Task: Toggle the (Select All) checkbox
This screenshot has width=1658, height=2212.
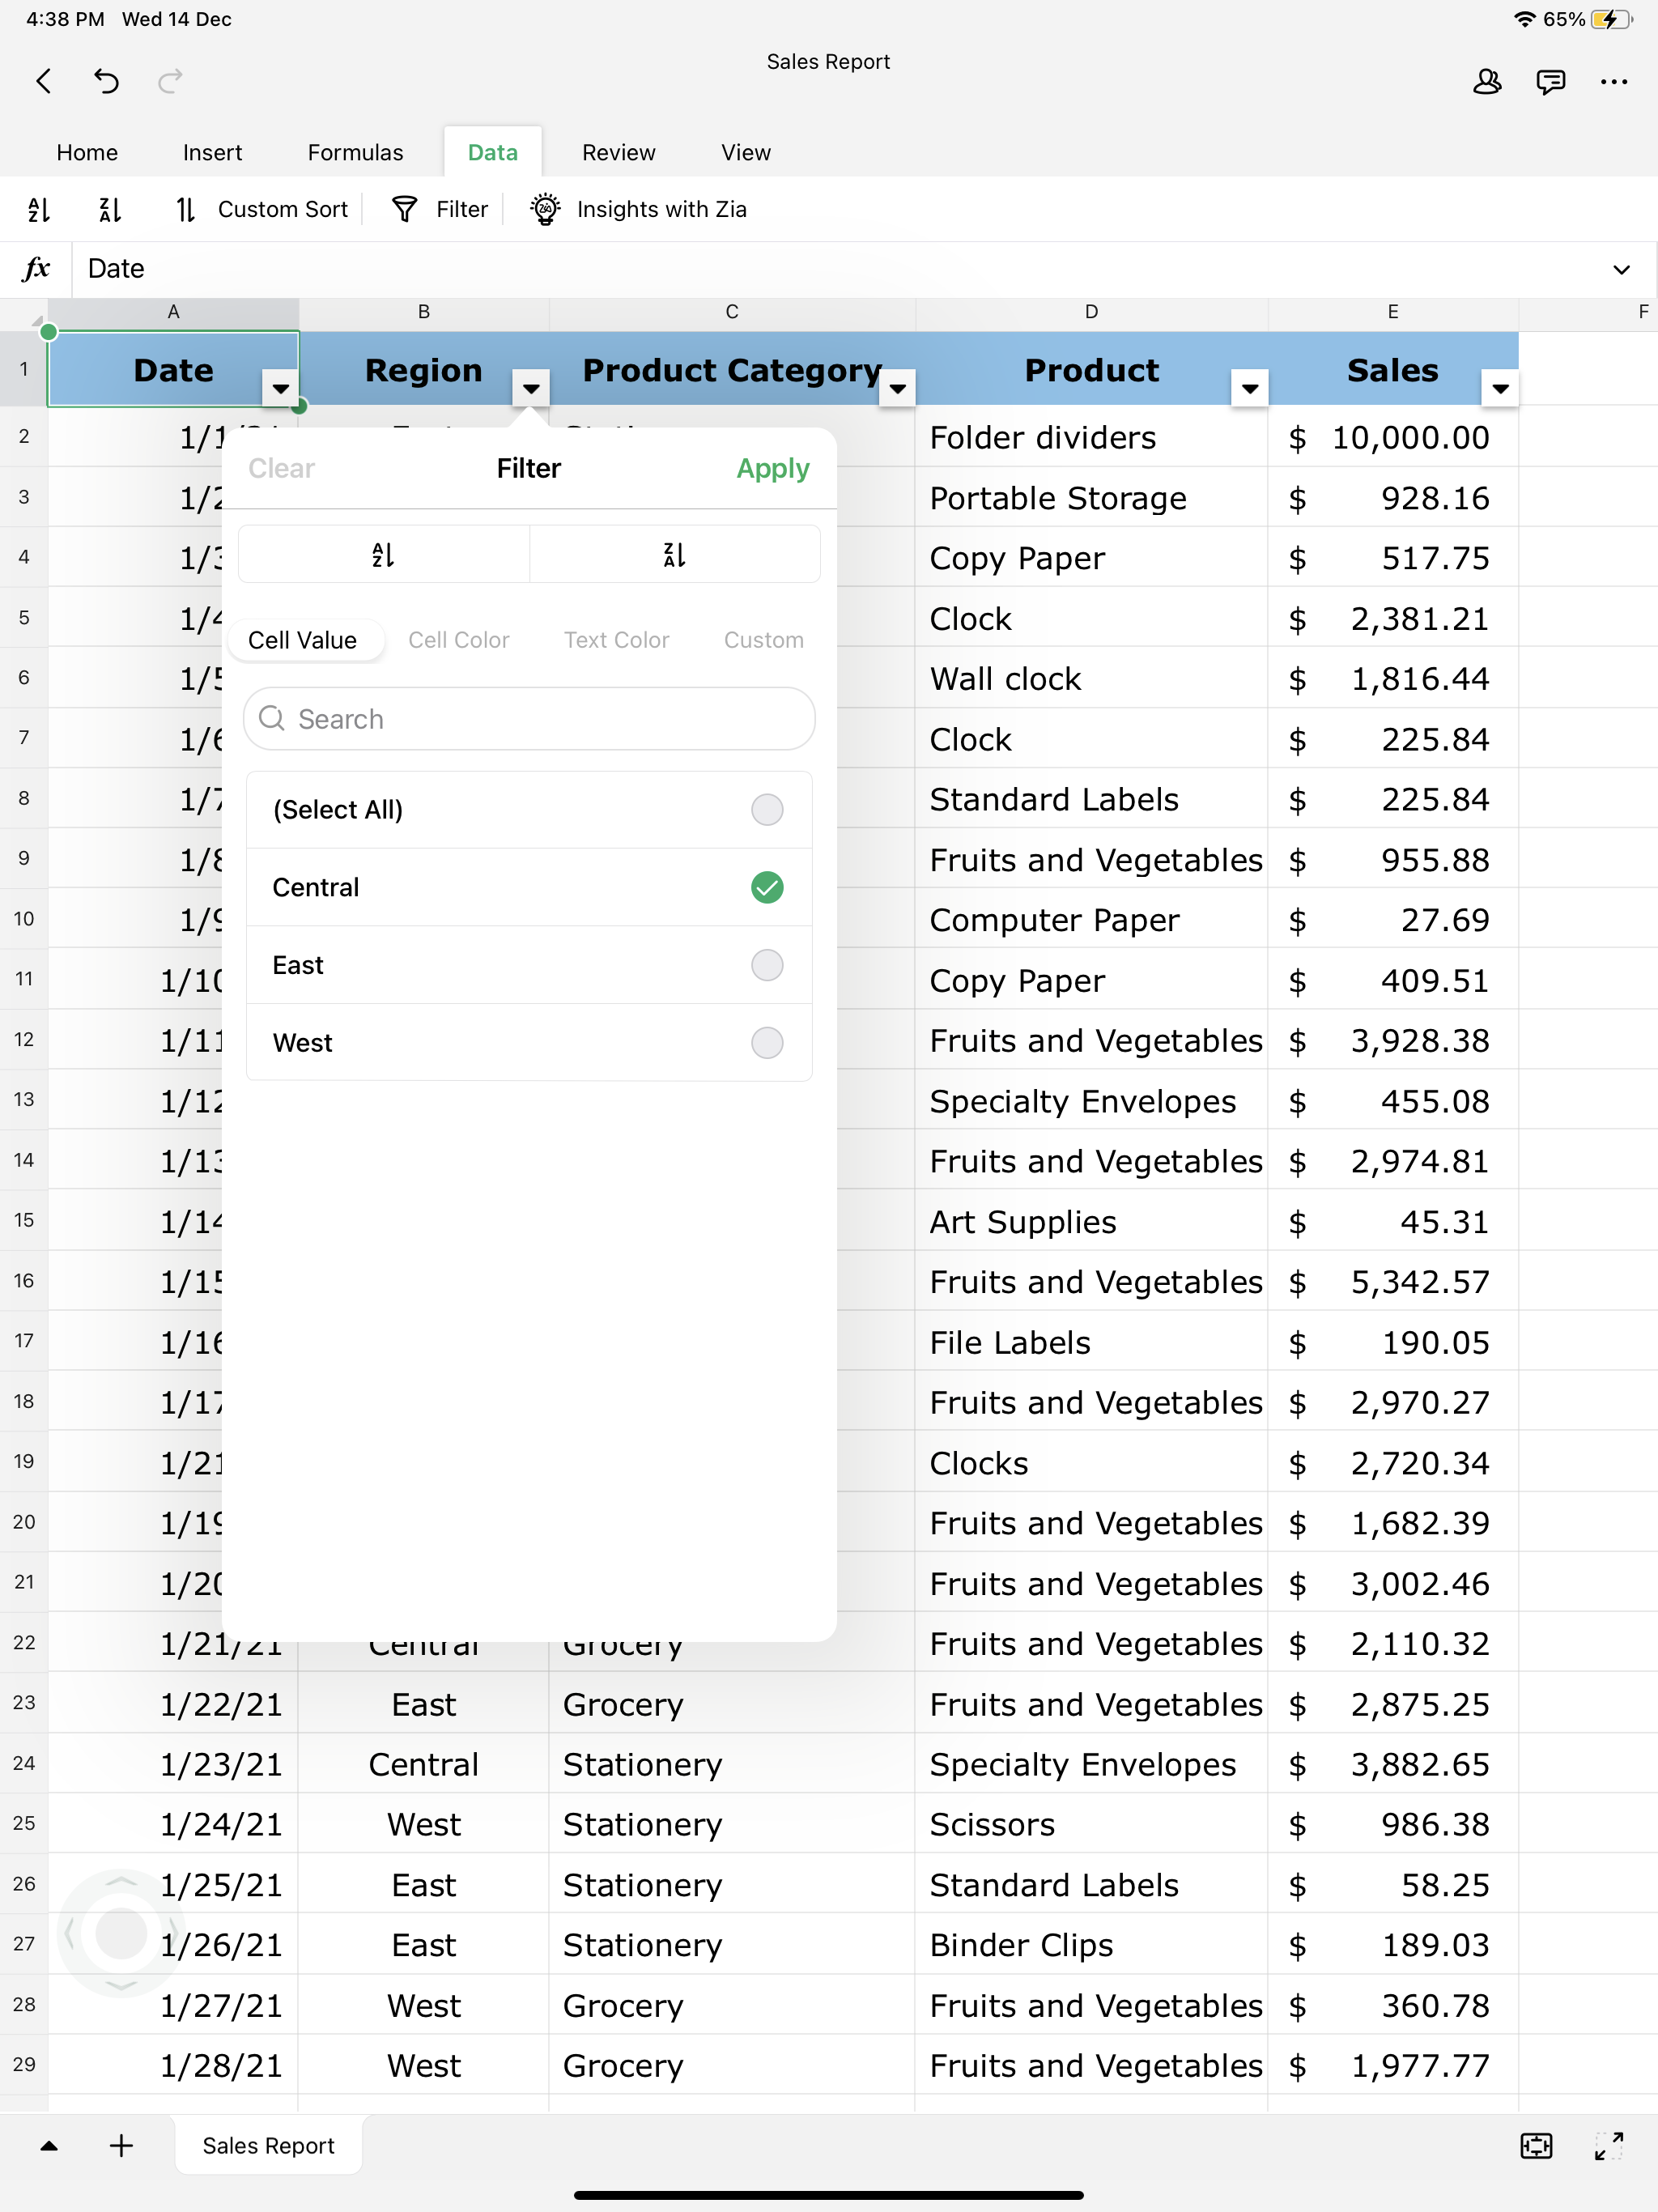Action: pyautogui.click(x=766, y=809)
